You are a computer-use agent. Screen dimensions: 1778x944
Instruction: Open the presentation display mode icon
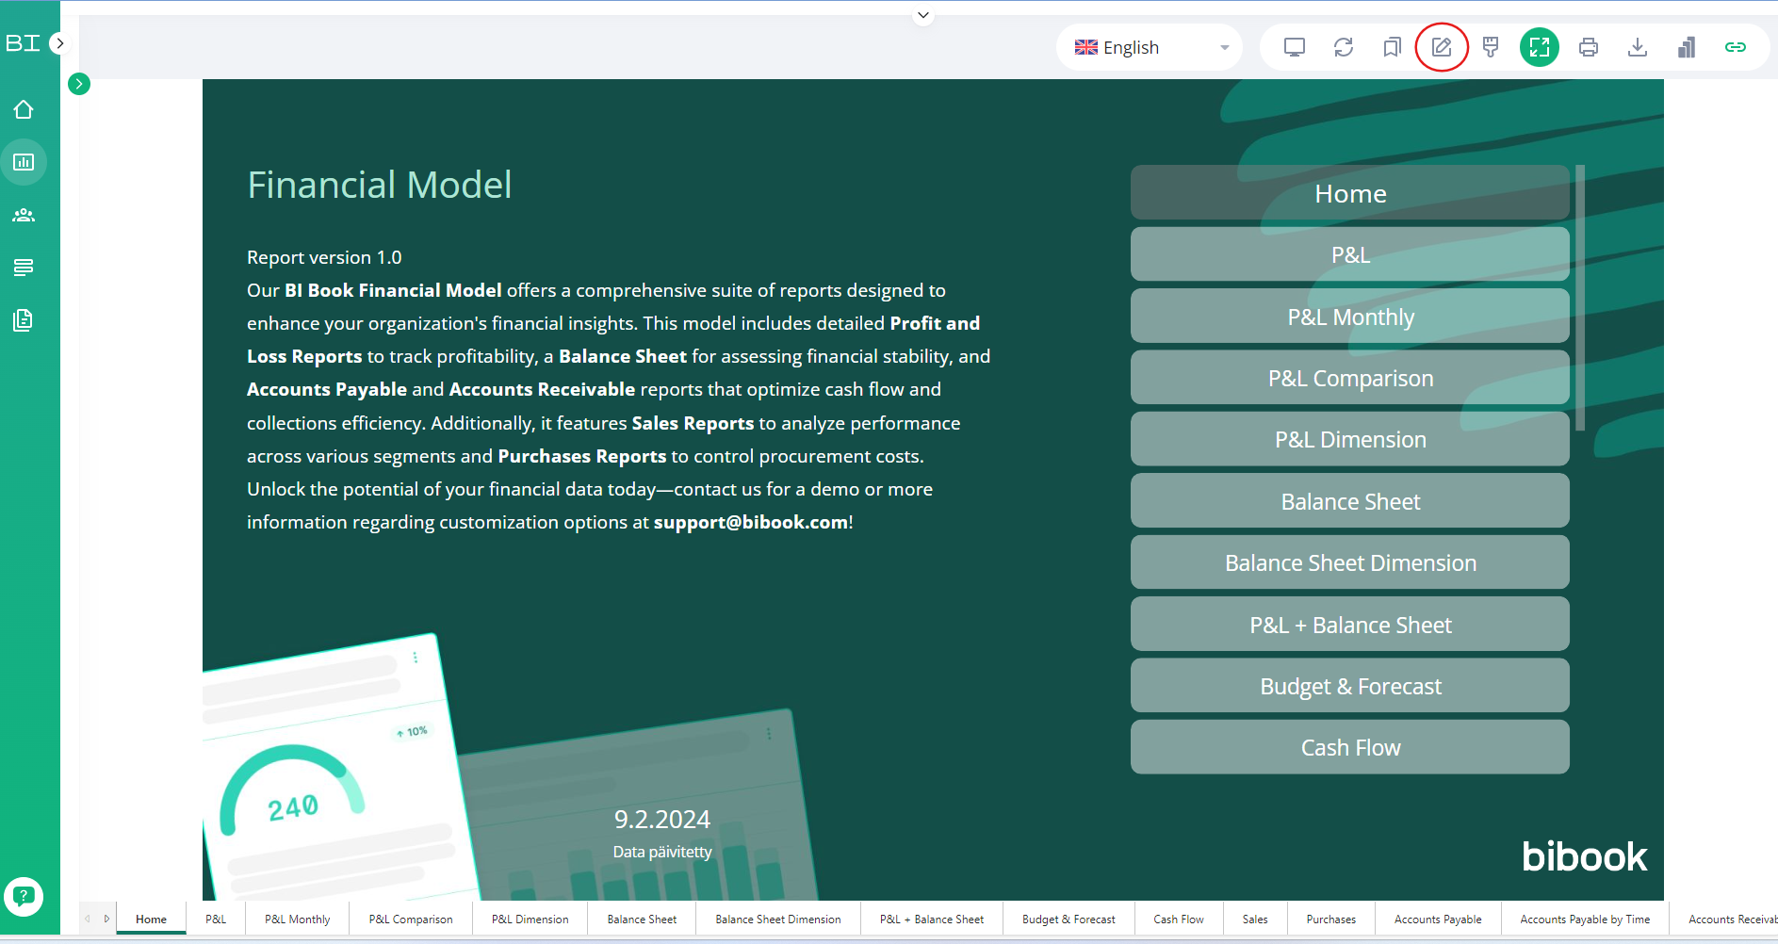[1295, 47]
